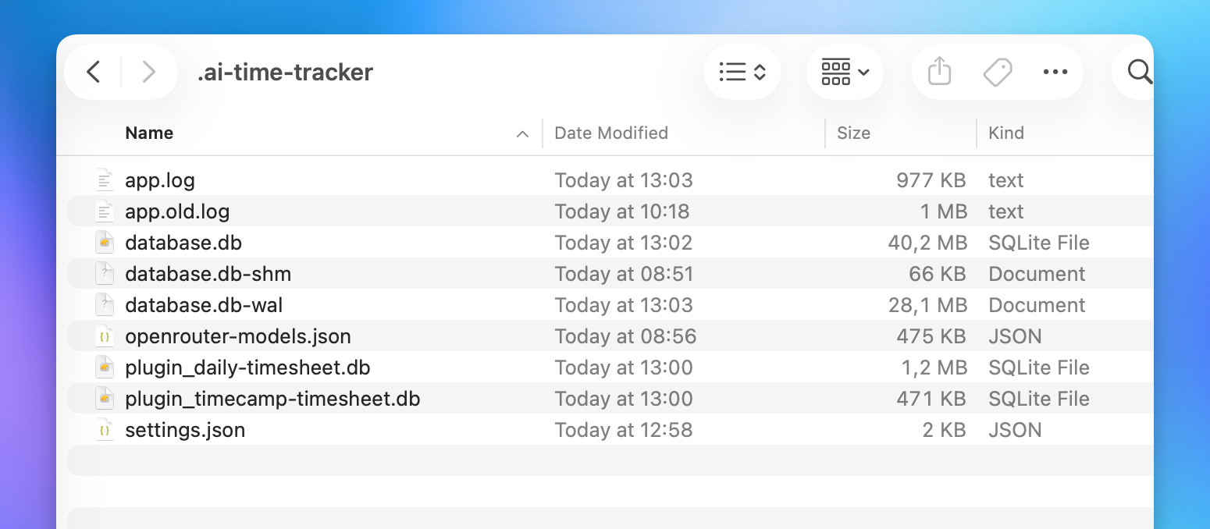Click the openrouter-models.json file icon

[105, 336]
